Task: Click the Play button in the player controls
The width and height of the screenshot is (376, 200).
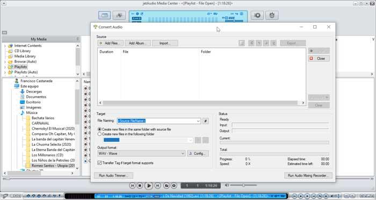Action: [148, 185]
